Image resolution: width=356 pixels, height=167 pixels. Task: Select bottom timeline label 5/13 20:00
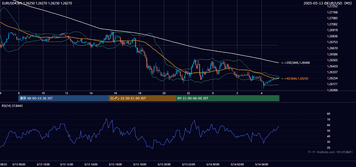(x=164, y=164)
